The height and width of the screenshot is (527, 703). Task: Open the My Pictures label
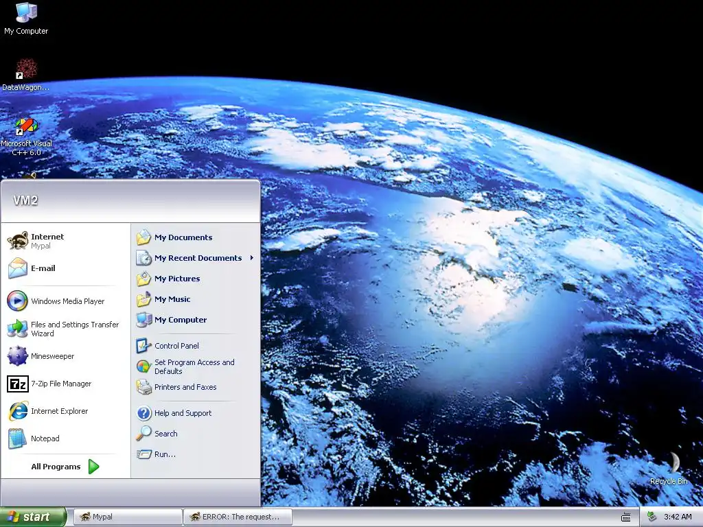(177, 279)
